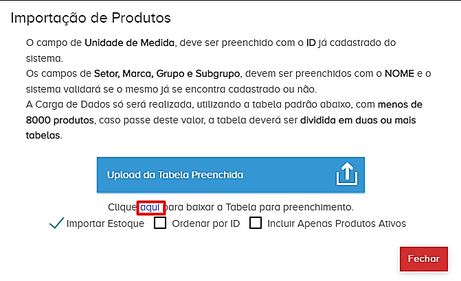This screenshot has height=281, width=461.
Task: Uncheck the Importar Estoque checkmark
Action: click(x=57, y=223)
